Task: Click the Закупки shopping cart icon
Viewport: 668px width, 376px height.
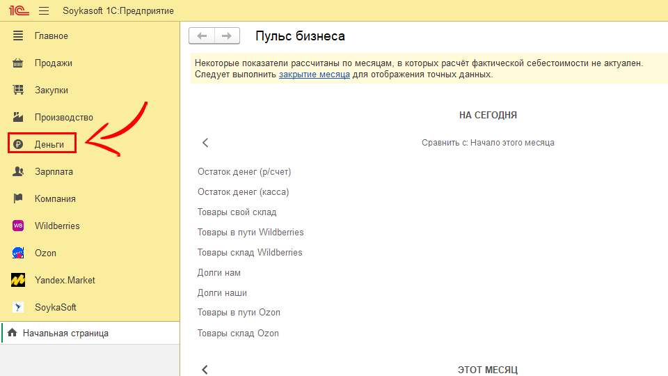Action: click(19, 90)
